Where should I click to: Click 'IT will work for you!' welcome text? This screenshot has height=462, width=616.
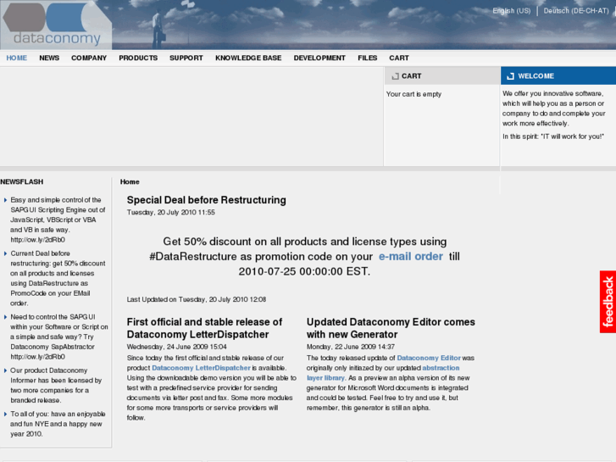click(573, 136)
